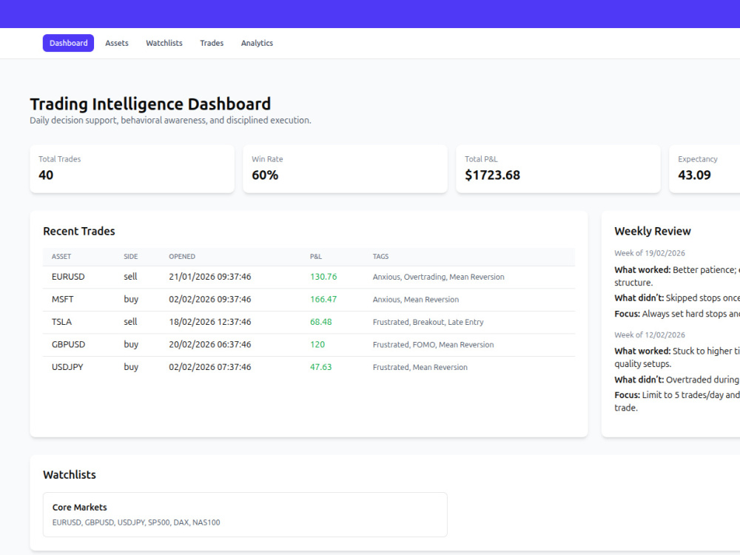Image resolution: width=740 pixels, height=555 pixels.
Task: Click symbols EURUSD, GBPUSD, USDJPY, SP500, DAX, NAS100
Action: pyautogui.click(x=136, y=522)
